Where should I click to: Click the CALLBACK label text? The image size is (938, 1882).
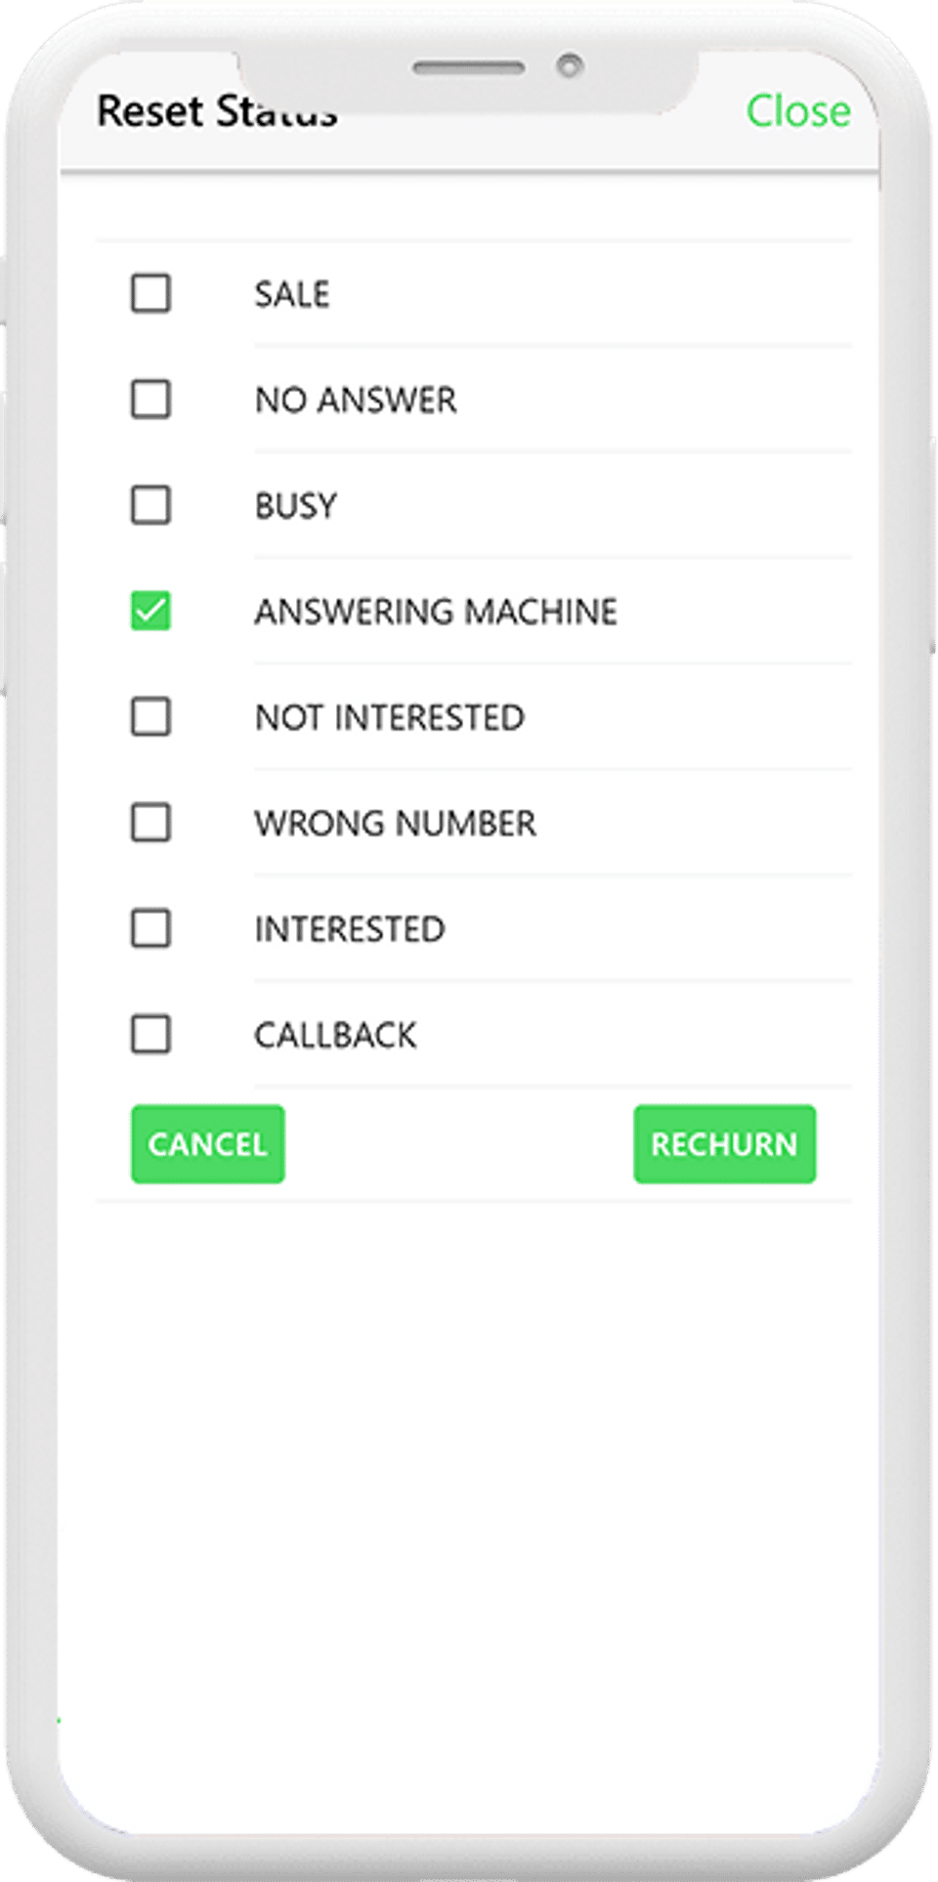[x=335, y=1036]
